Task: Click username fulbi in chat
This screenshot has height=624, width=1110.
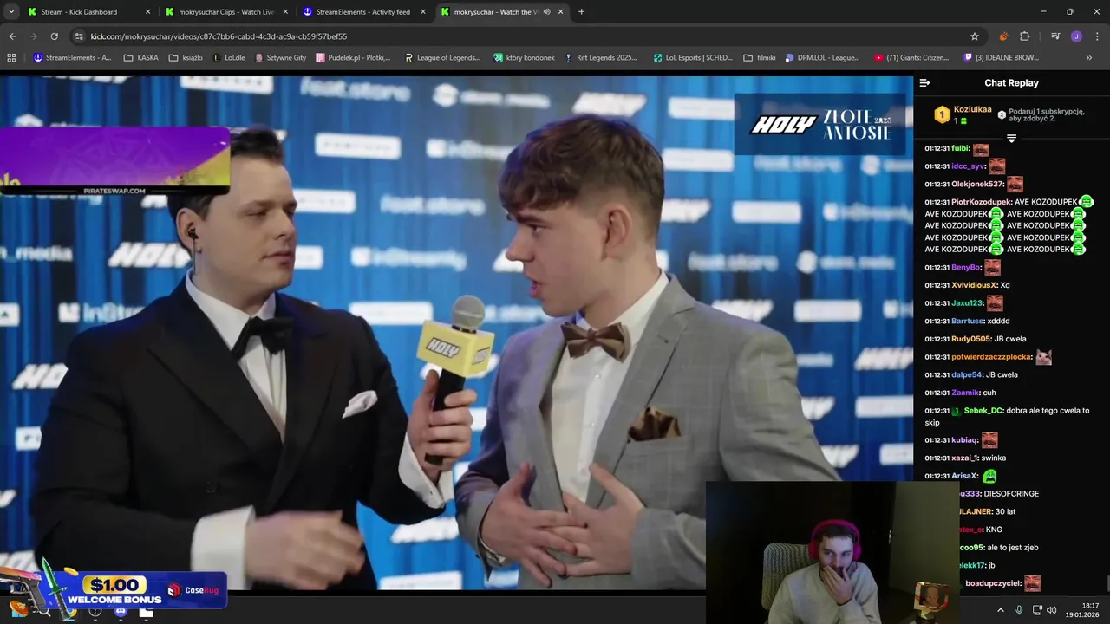Action: pyautogui.click(x=960, y=148)
